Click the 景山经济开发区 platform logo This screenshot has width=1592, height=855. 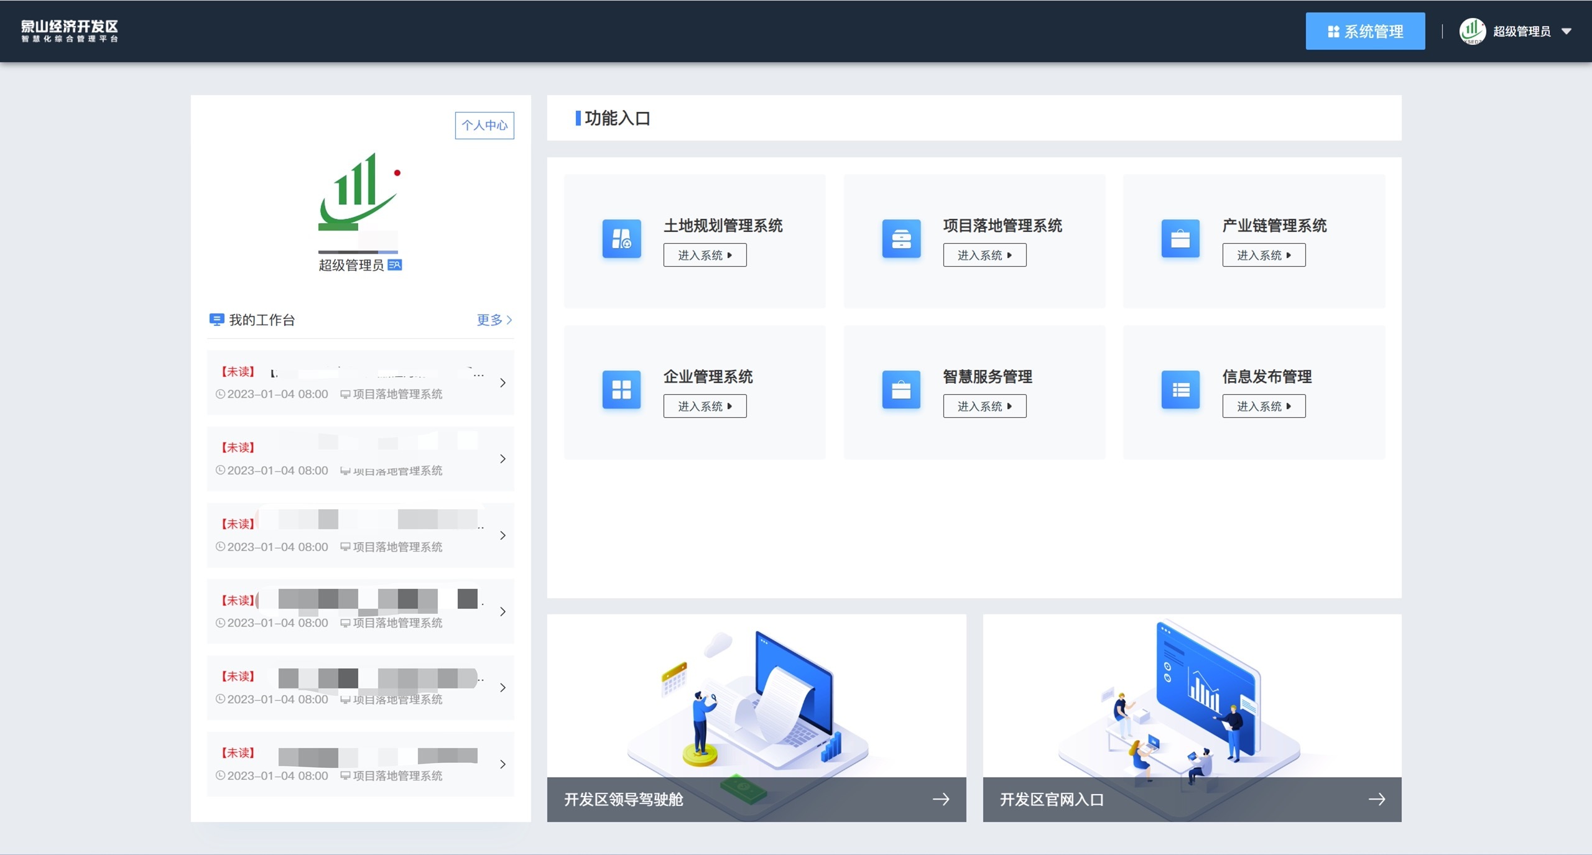point(70,31)
